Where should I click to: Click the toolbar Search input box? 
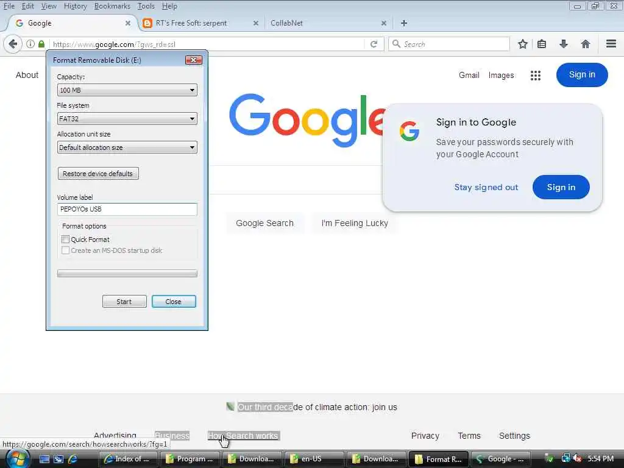[x=449, y=44]
